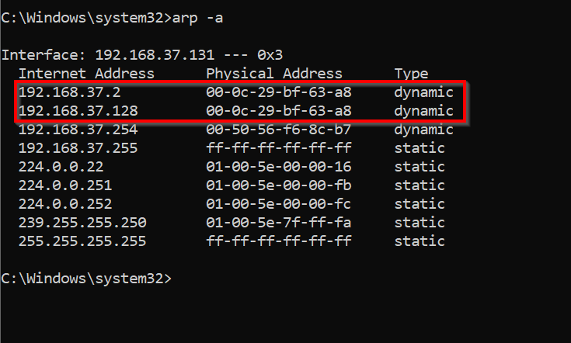Click MAC address 00-50-56-f6-8c-b7

coord(279,130)
